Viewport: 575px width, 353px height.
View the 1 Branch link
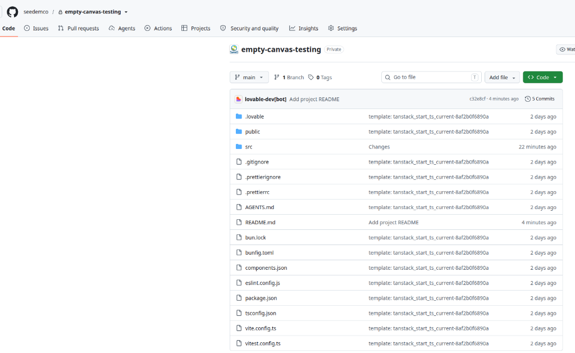point(289,77)
